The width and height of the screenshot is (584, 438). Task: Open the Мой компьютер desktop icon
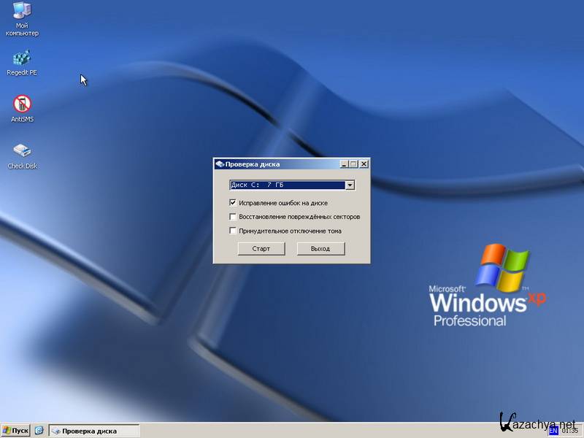(22, 12)
